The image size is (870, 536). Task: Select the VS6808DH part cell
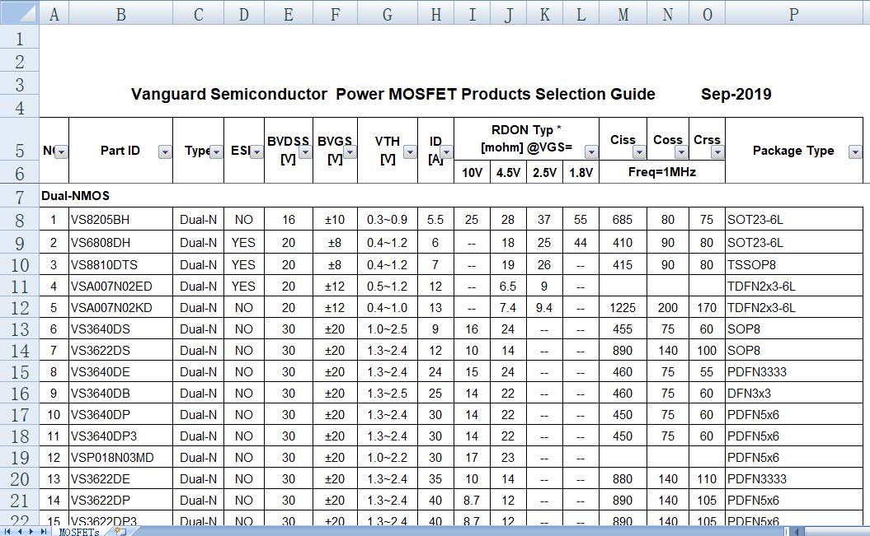[x=121, y=243]
